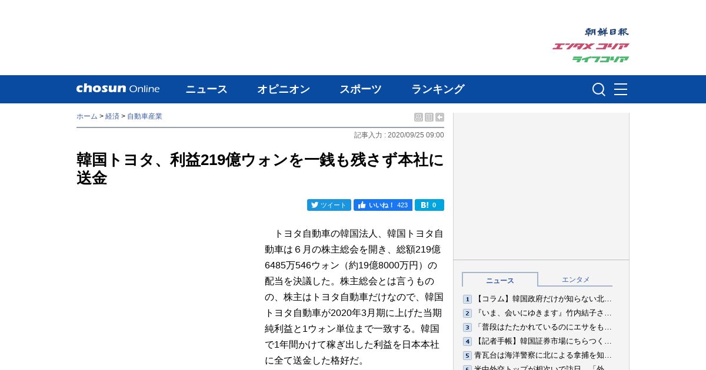Image resolution: width=706 pixels, height=370 pixels.
Task: Open ranked story 【コラム】韓国政府だけが知らない北
Action: [x=543, y=299]
